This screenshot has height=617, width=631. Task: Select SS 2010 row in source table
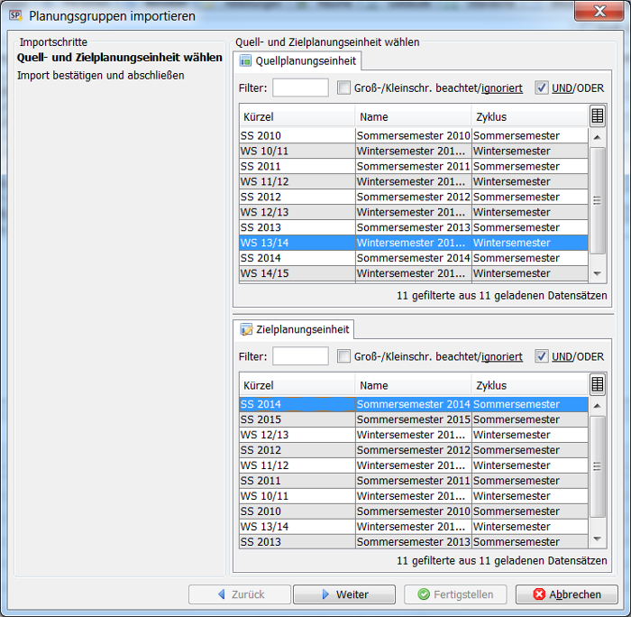(x=414, y=135)
